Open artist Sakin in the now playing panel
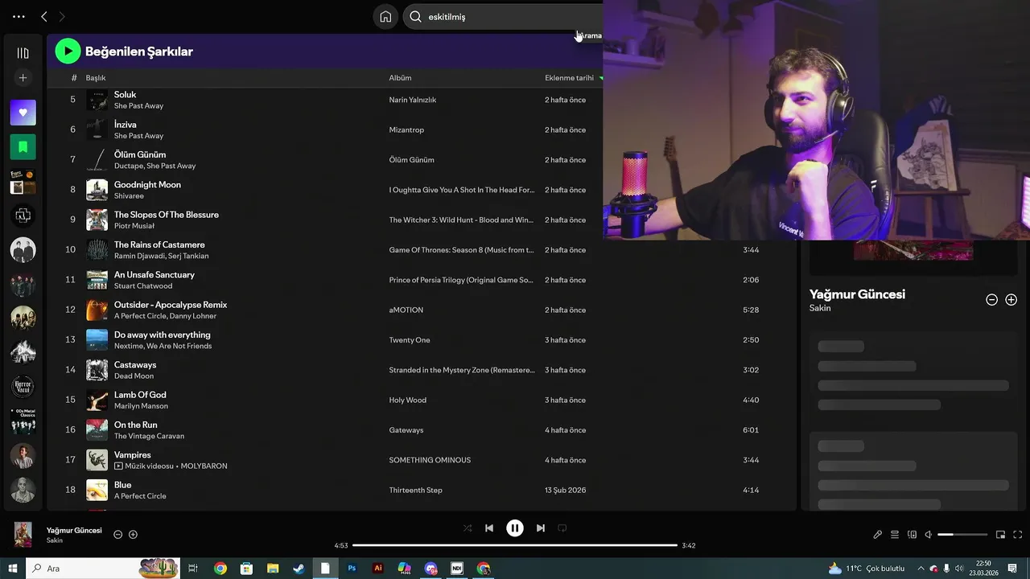The image size is (1030, 579). click(820, 308)
